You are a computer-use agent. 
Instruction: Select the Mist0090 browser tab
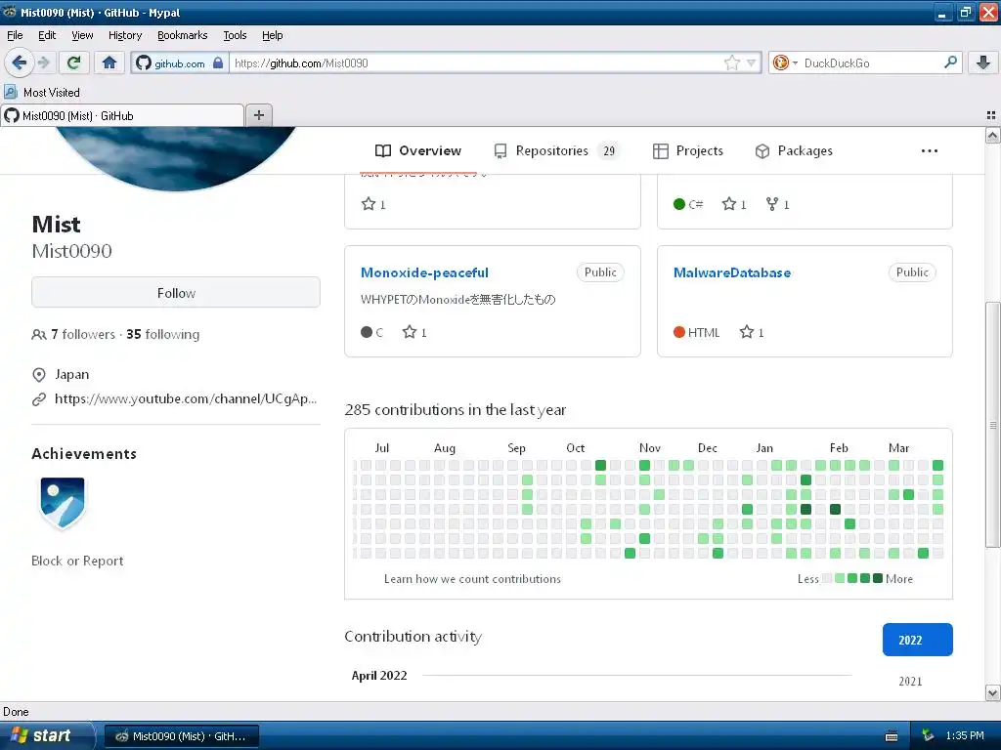point(122,115)
